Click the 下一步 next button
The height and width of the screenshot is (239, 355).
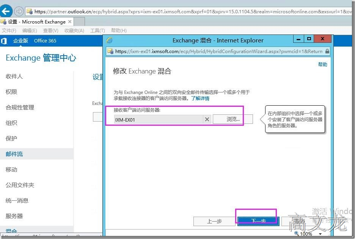coord(258,221)
